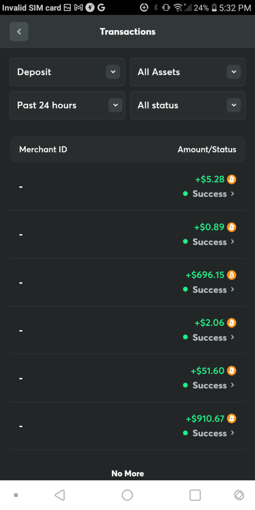Click the Bitcoin icon beside +$696.15

[x=232, y=275]
